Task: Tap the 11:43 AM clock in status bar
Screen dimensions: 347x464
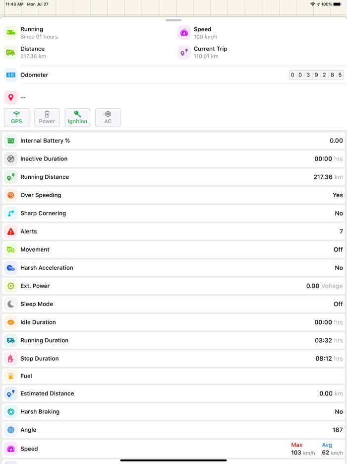Action: point(14,4)
